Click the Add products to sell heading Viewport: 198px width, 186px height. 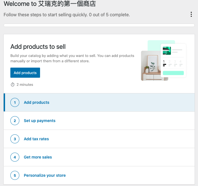point(38,47)
